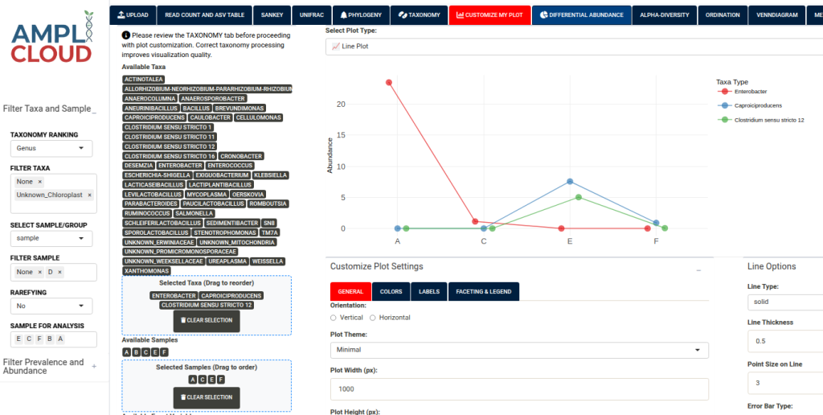The image size is (823, 415).
Task: Select Vertical orientation radio button
Action: coord(334,318)
